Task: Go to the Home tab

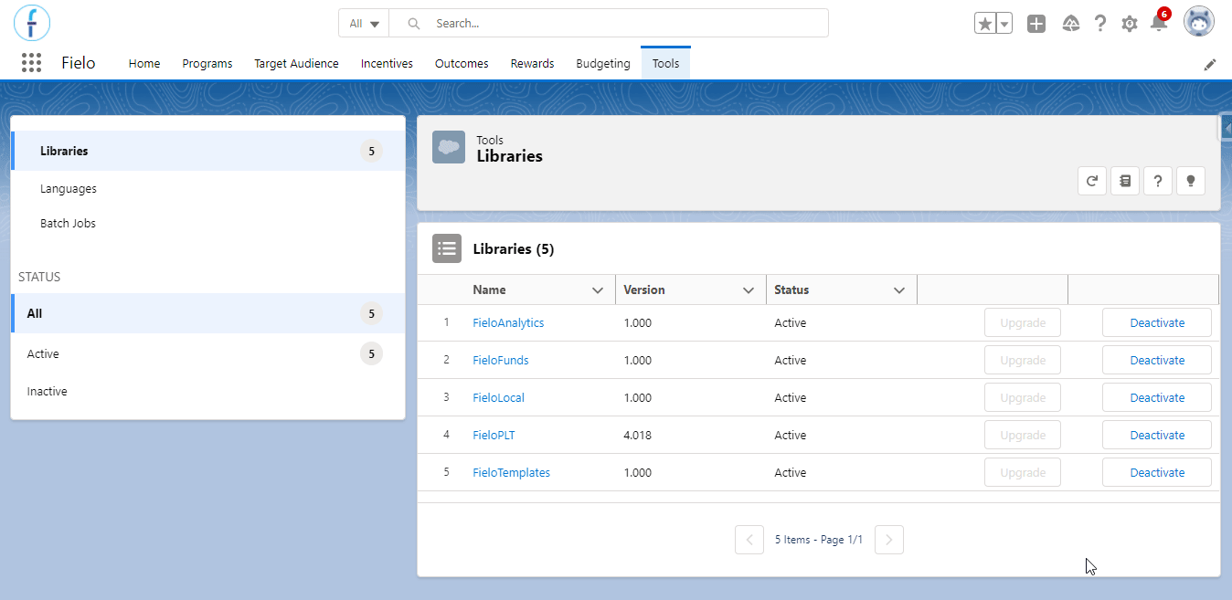Action: click(x=144, y=64)
